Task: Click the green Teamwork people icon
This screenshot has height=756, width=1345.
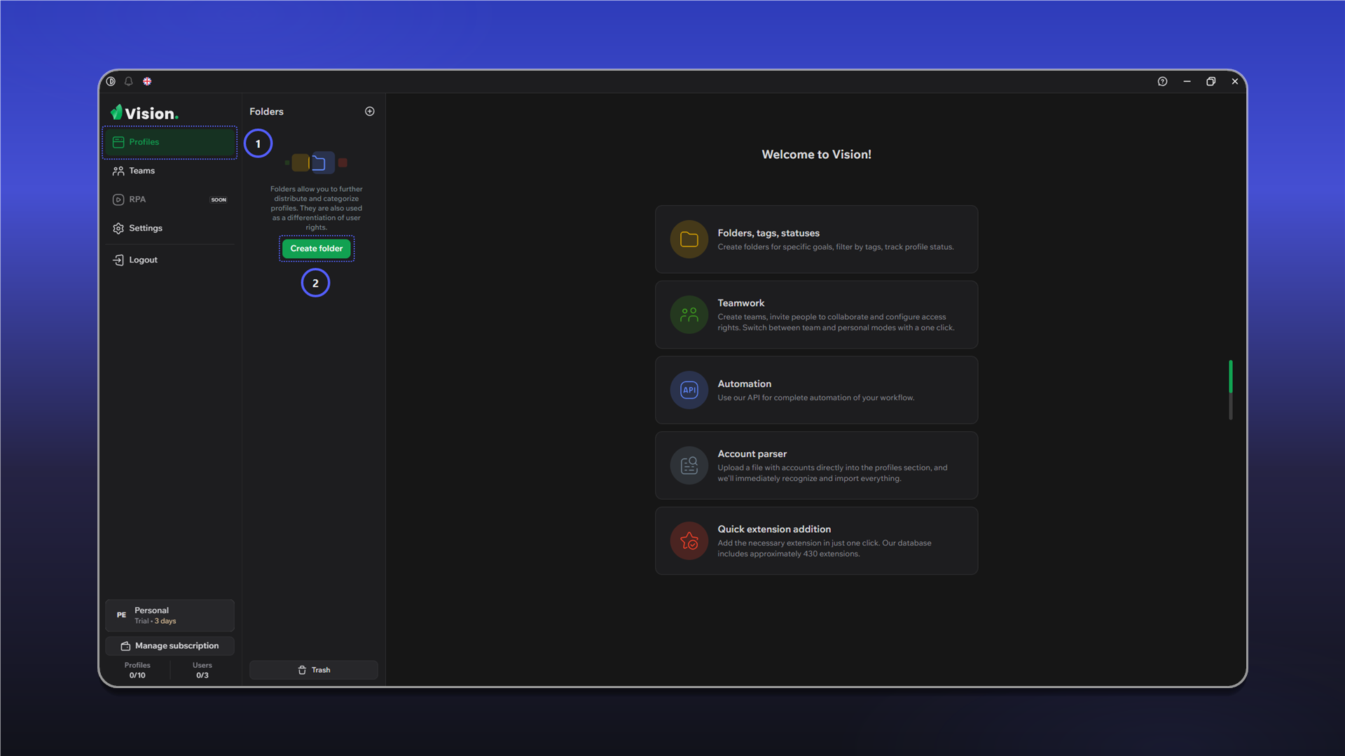Action: 689,315
